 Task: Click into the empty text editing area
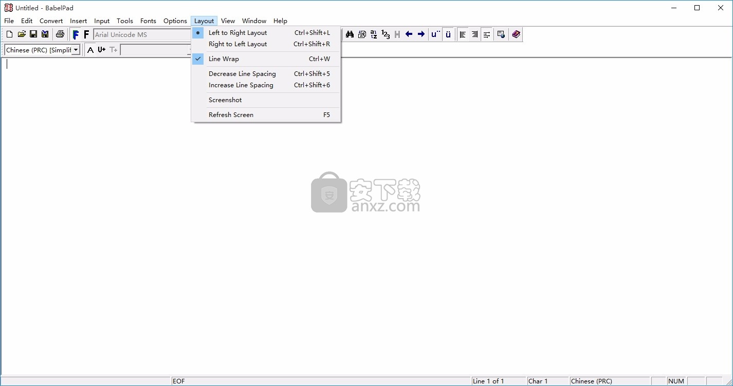point(366,216)
